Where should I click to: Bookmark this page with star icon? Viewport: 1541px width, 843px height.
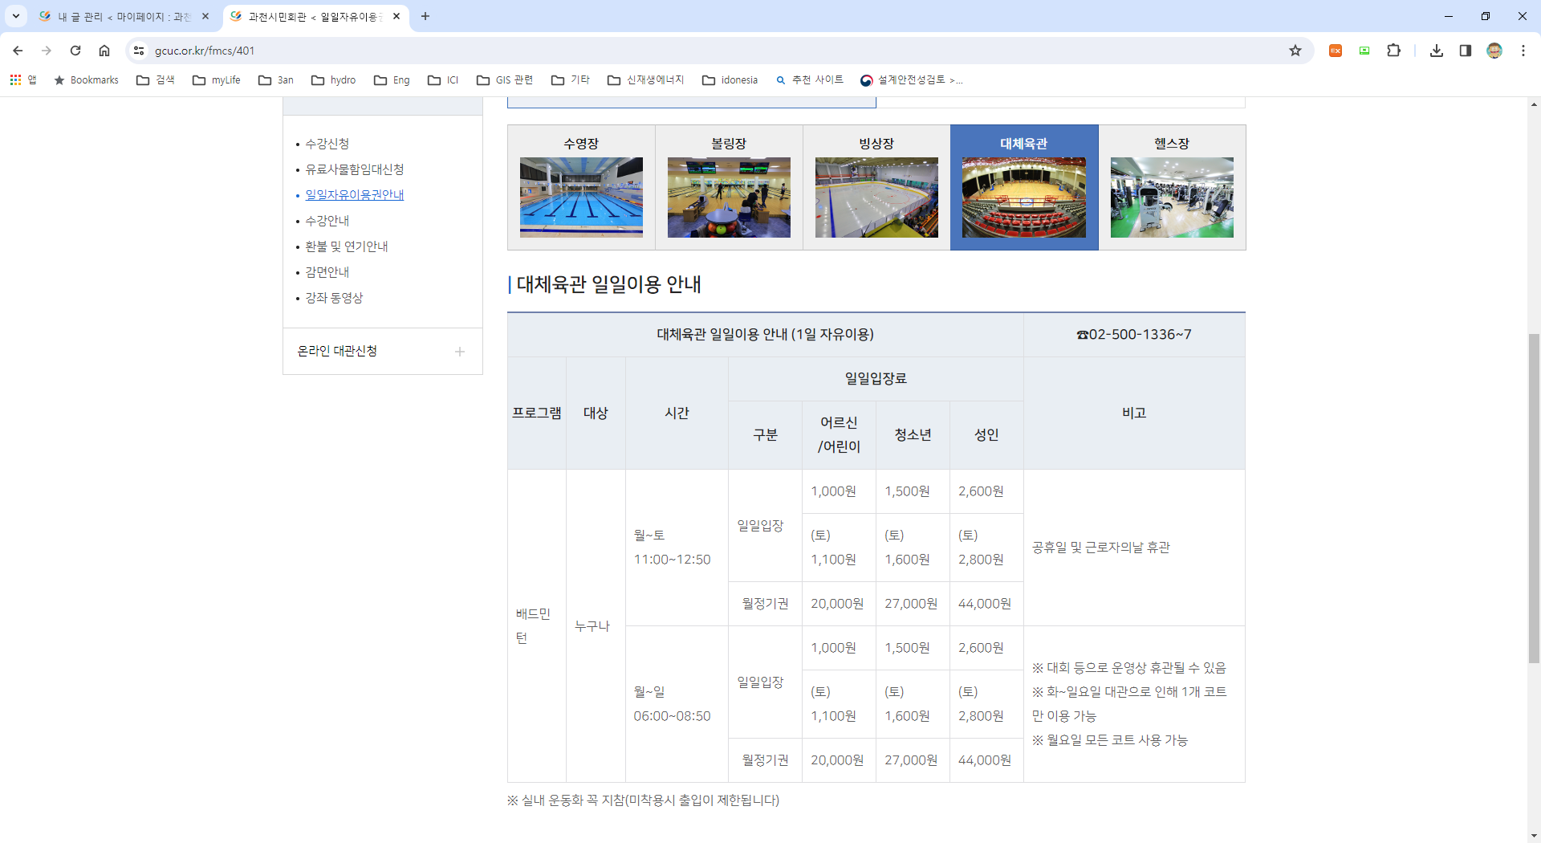tap(1295, 51)
